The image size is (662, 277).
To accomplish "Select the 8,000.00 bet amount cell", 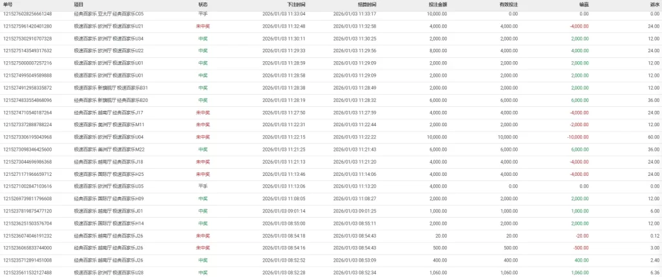I will pos(437,50).
